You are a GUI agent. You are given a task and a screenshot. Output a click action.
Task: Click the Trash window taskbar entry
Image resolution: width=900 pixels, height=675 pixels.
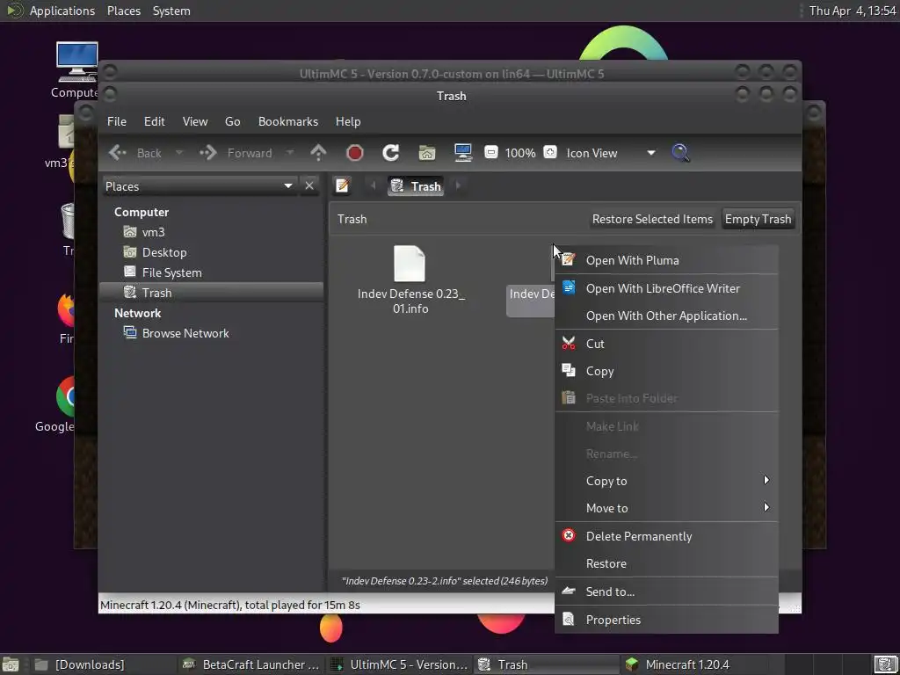tap(547, 664)
